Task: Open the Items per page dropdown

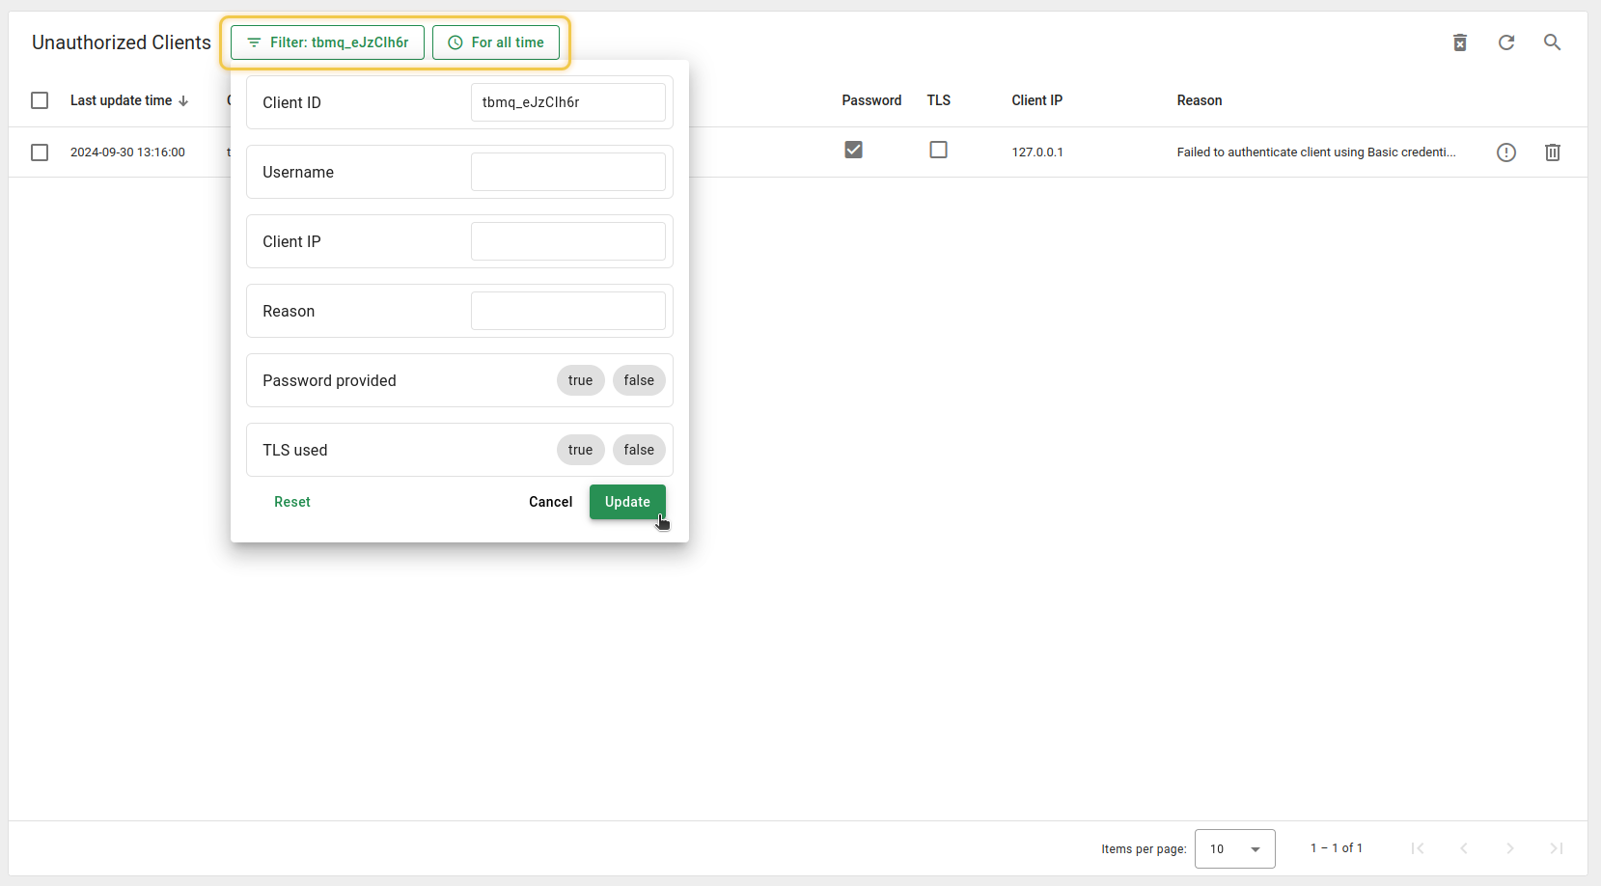Action: pyautogui.click(x=1234, y=849)
